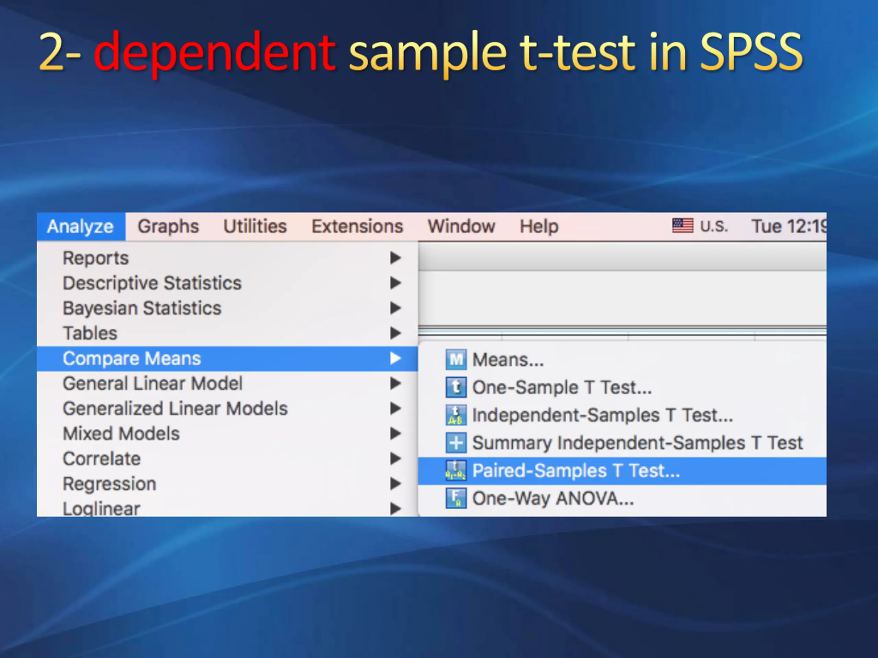Viewport: 878px width, 658px height.
Task: Click the One-Way ANOVA icon
Action: pyautogui.click(x=456, y=498)
